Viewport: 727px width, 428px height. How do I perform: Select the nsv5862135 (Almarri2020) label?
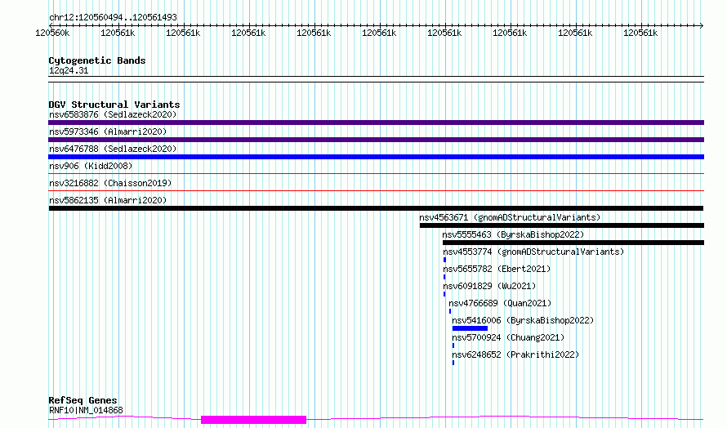[x=108, y=200]
